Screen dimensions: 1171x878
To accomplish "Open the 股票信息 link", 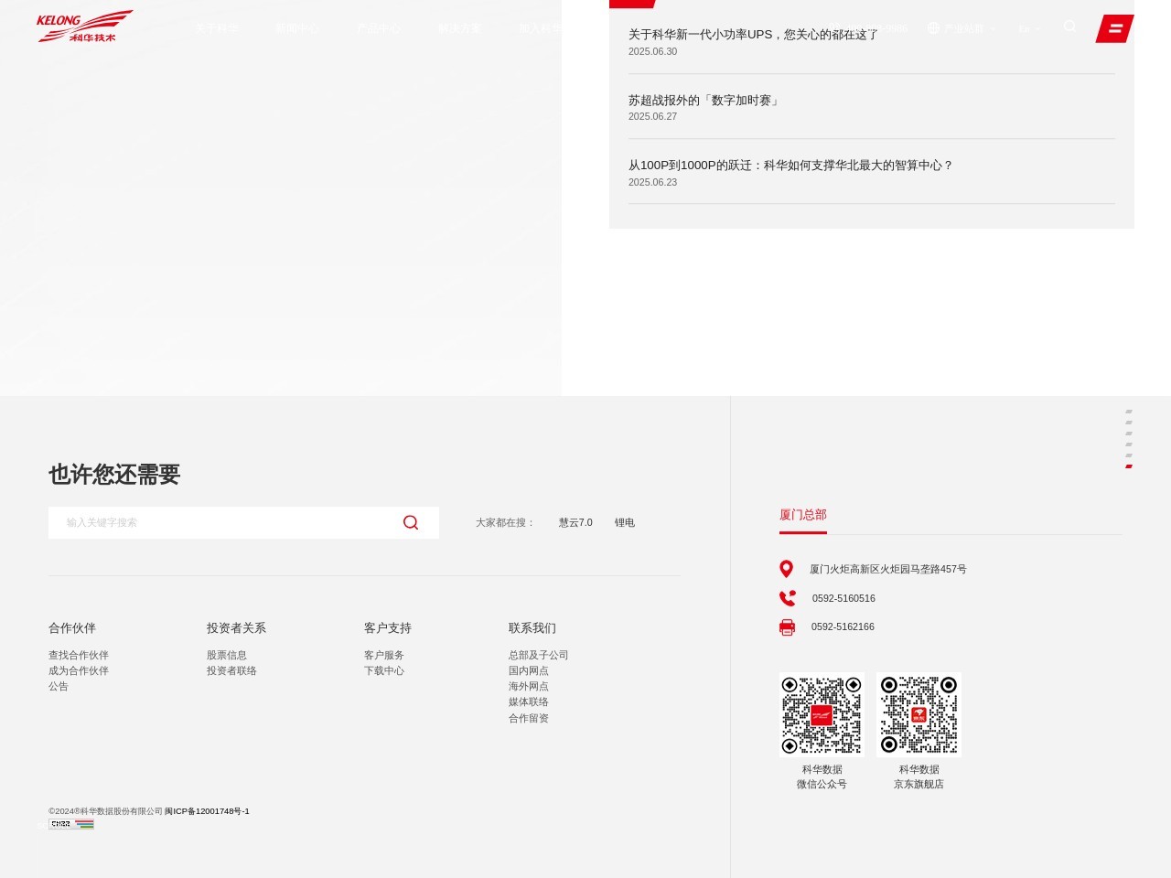I will click(227, 656).
